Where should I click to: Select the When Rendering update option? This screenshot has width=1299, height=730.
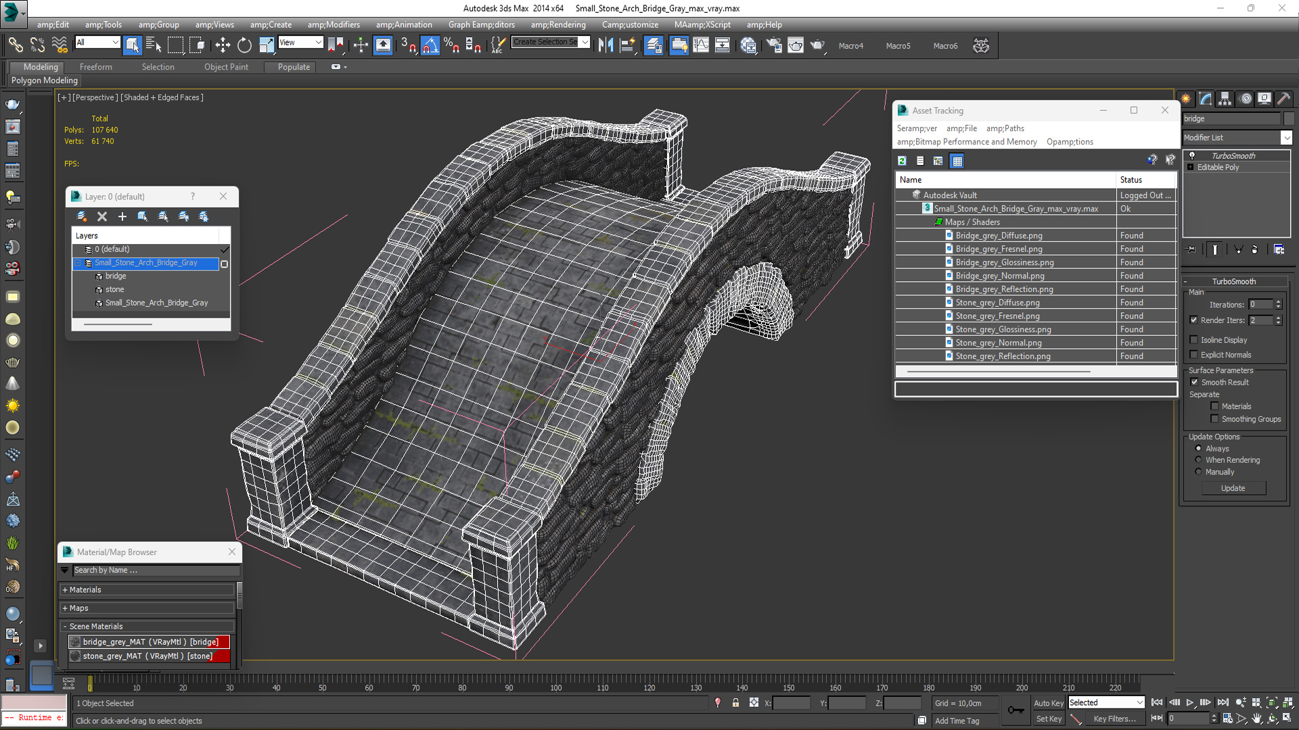pos(1199,460)
